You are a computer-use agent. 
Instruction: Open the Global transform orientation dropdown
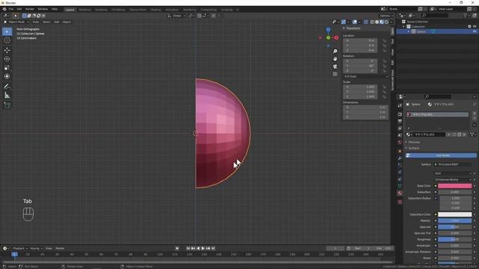(177, 16)
